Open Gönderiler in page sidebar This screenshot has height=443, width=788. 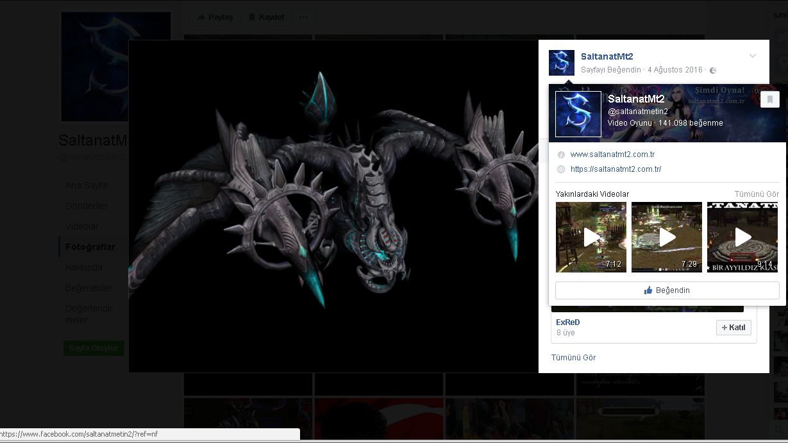click(87, 206)
